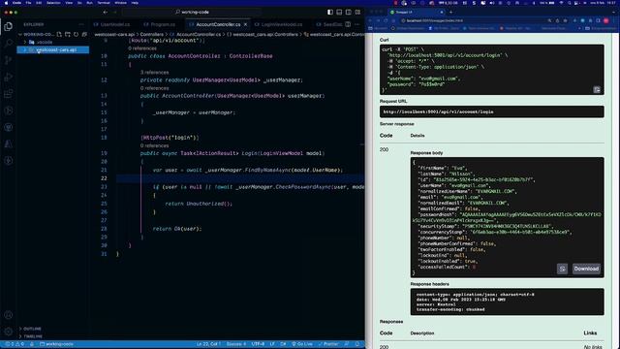Click Spaces indentation status item
The height and width of the screenshot is (349, 620).
tap(236, 344)
